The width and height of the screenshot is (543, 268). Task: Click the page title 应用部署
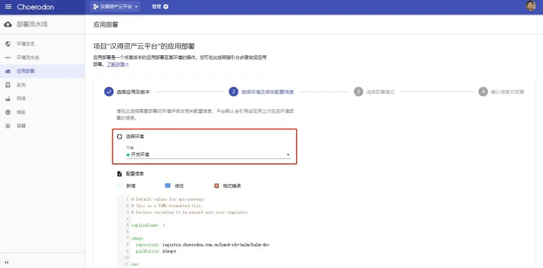[x=106, y=25]
